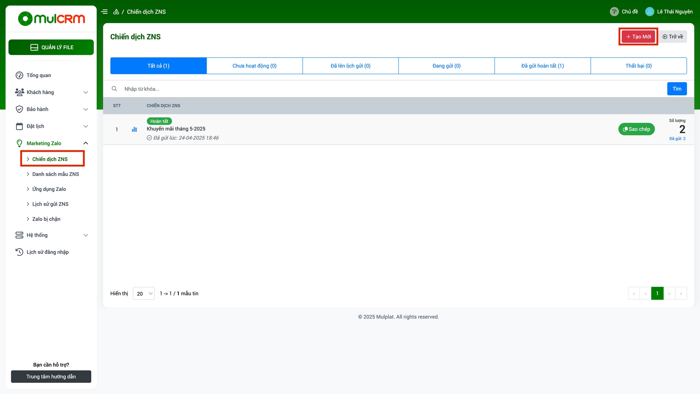
Task: Click the hamburger menu icon
Action: [104, 12]
